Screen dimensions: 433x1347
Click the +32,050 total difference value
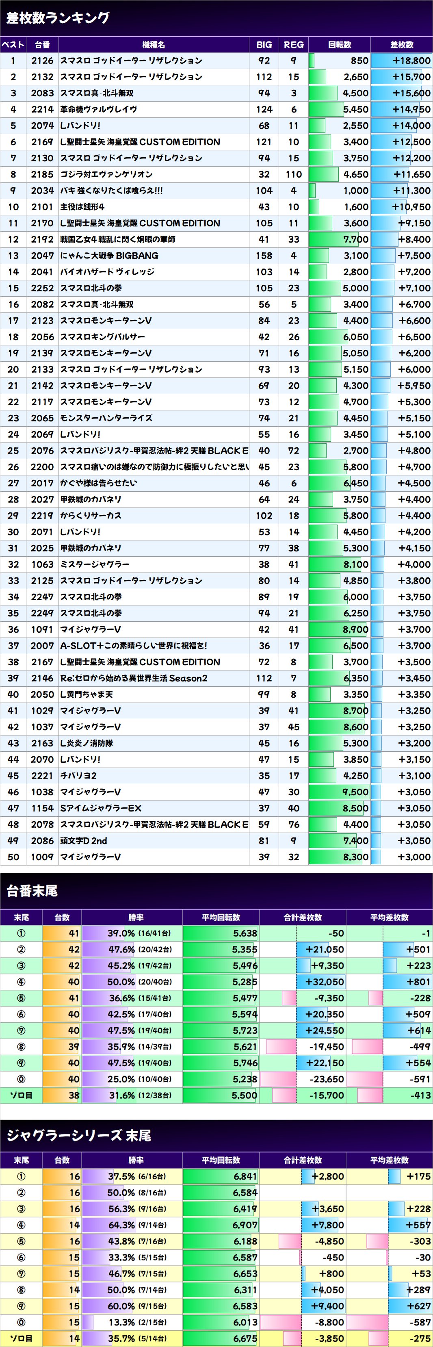click(x=324, y=982)
